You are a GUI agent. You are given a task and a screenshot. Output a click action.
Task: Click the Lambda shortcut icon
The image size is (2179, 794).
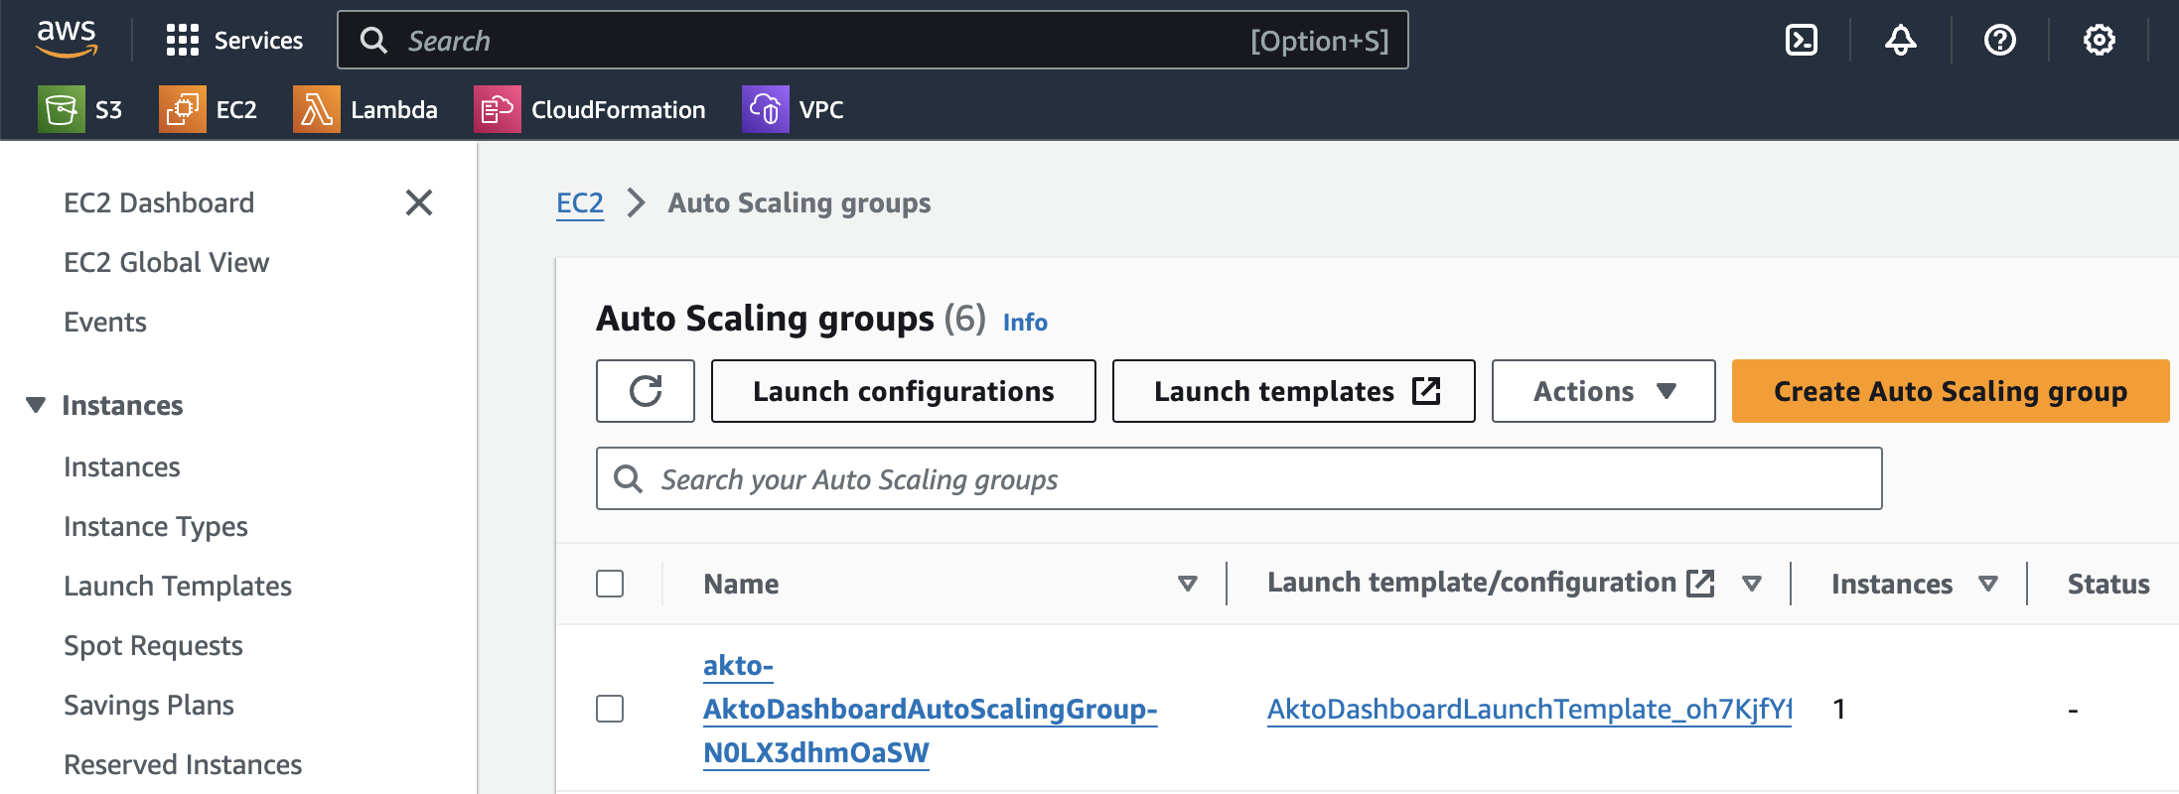click(317, 109)
